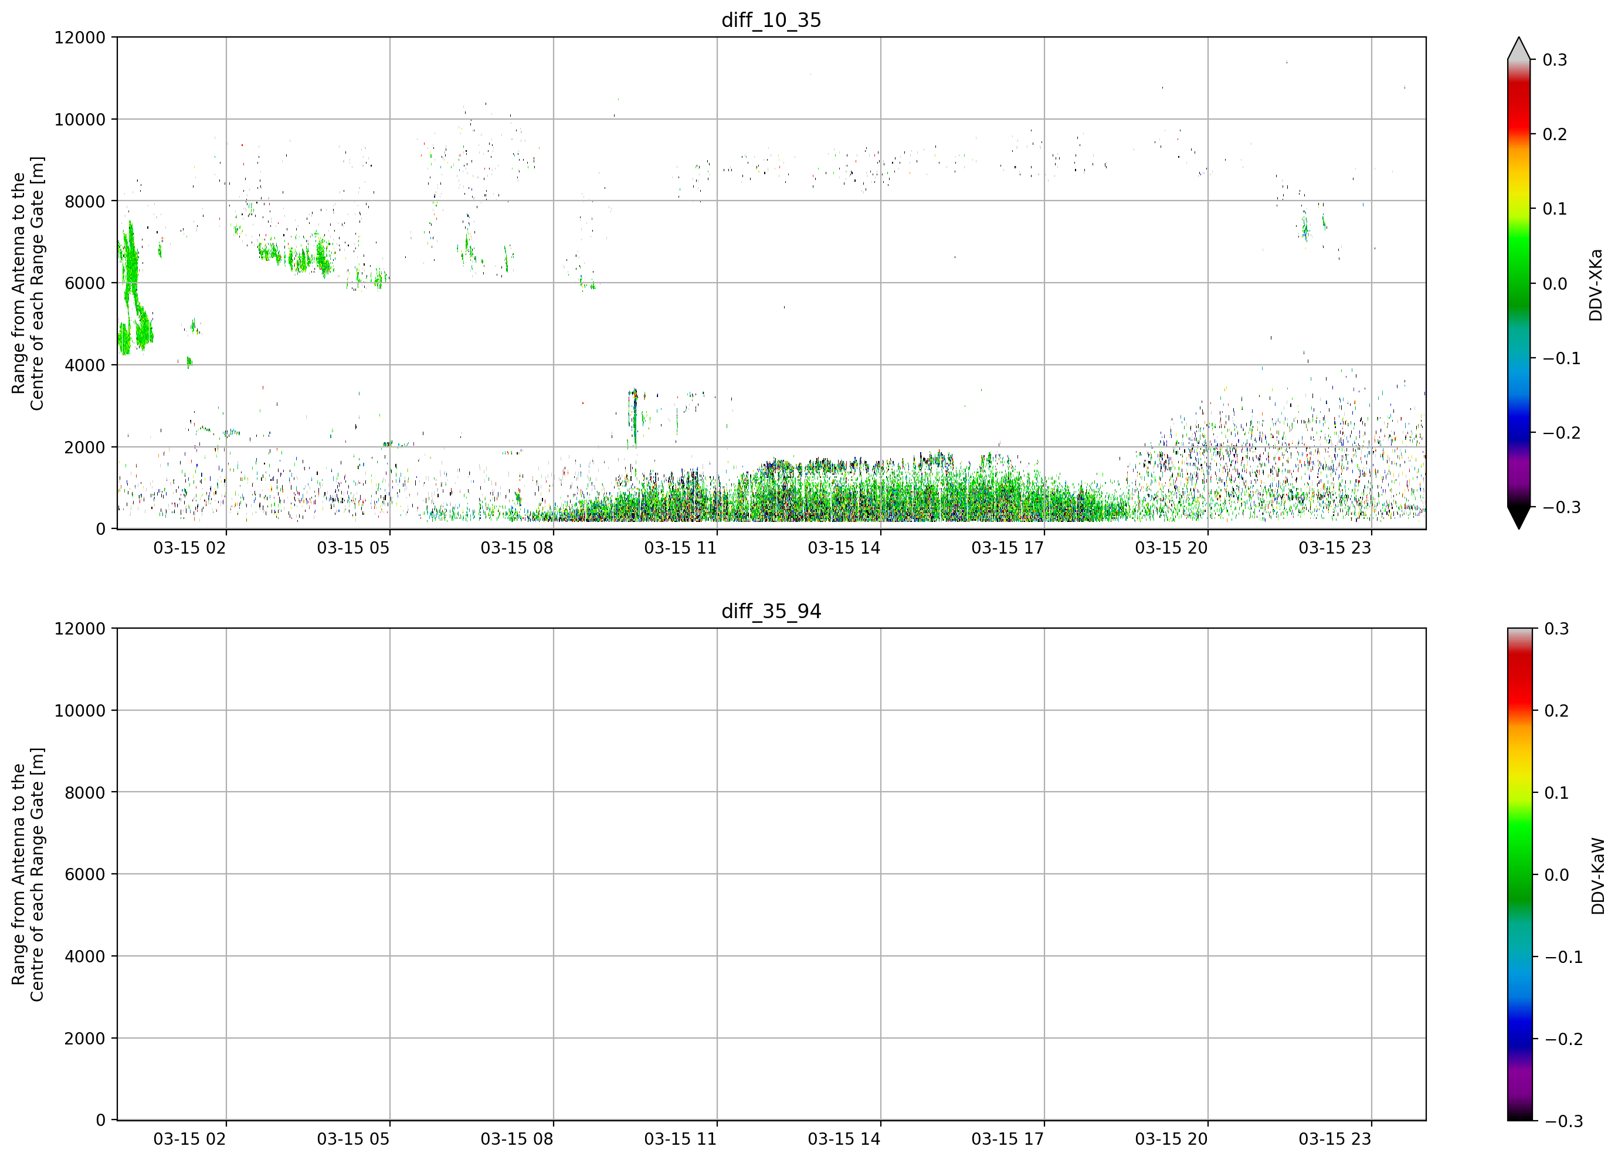Click the top colorbar's upper extend arrow
The width and height of the screenshot is (1618, 1160).
point(1519,48)
